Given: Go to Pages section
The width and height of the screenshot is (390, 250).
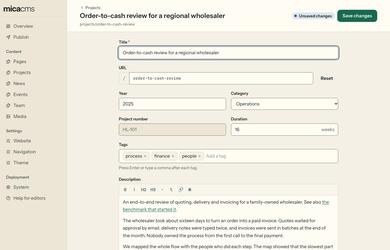Looking at the screenshot, I should pos(34,62).
